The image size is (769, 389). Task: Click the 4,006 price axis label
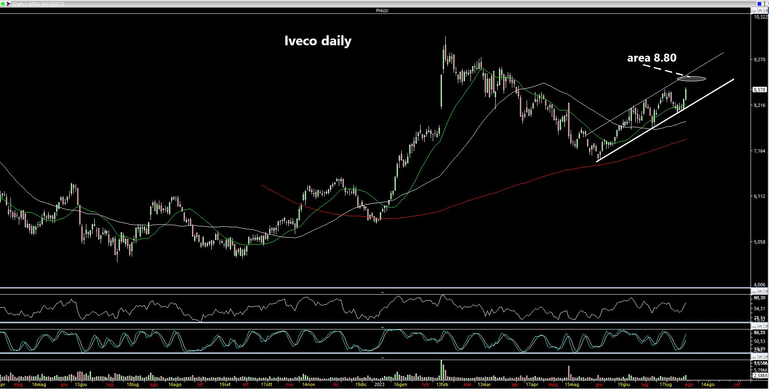point(759,285)
